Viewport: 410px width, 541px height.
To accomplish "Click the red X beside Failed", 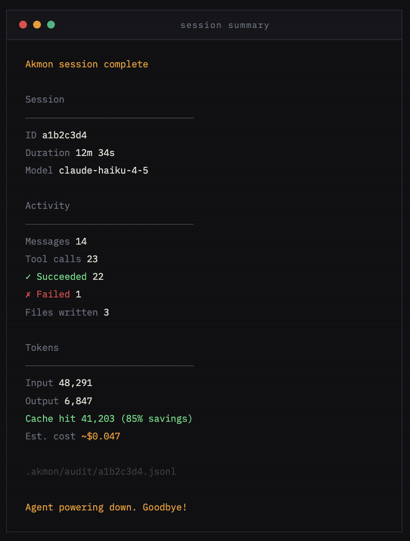I will tap(28, 294).
